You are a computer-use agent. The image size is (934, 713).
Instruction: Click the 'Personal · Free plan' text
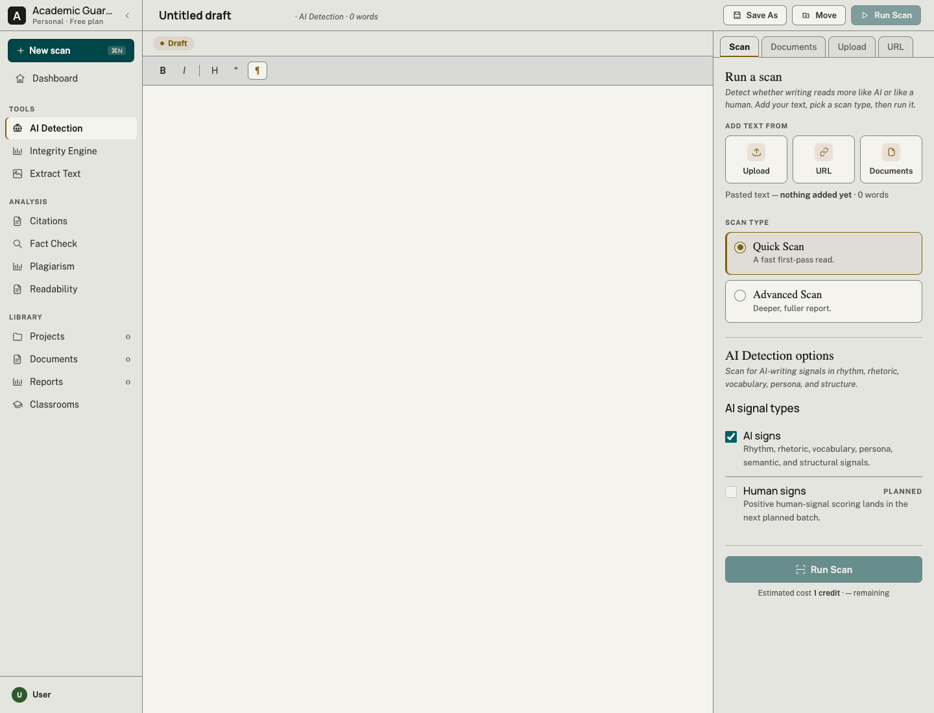coord(67,21)
